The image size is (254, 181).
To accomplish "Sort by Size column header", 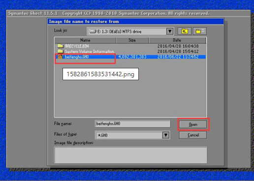I will click(132, 40).
